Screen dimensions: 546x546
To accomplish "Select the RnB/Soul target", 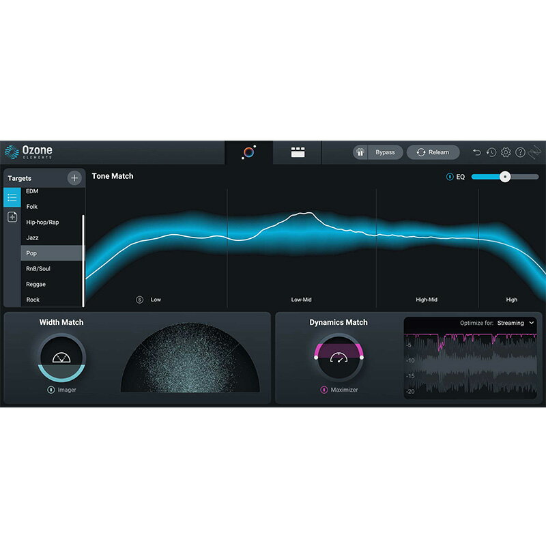I will click(x=52, y=269).
